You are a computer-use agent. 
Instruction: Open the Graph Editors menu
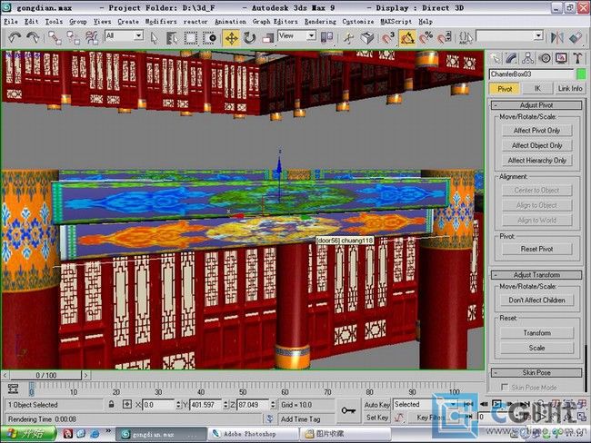coord(275,22)
